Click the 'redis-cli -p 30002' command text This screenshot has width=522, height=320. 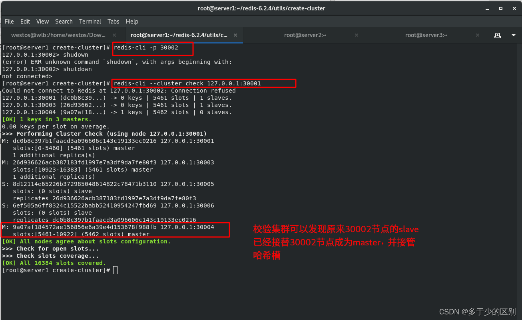[146, 47]
